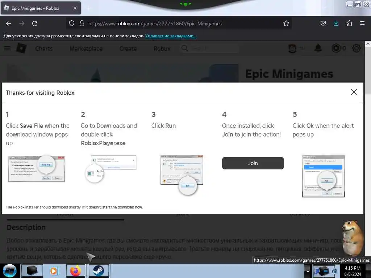Show hidden system tray icons
This screenshot has height=278, width=371.
click(308, 271)
